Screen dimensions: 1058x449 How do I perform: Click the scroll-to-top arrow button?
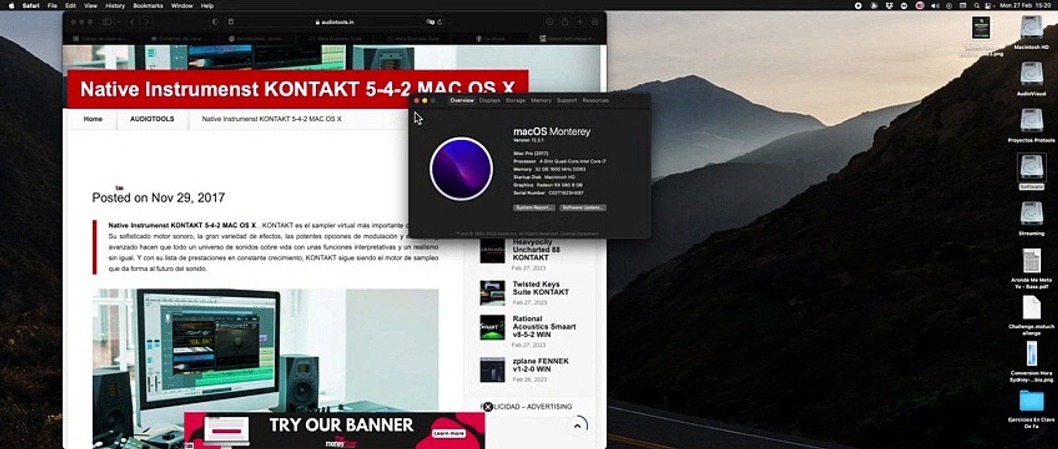[x=577, y=426]
